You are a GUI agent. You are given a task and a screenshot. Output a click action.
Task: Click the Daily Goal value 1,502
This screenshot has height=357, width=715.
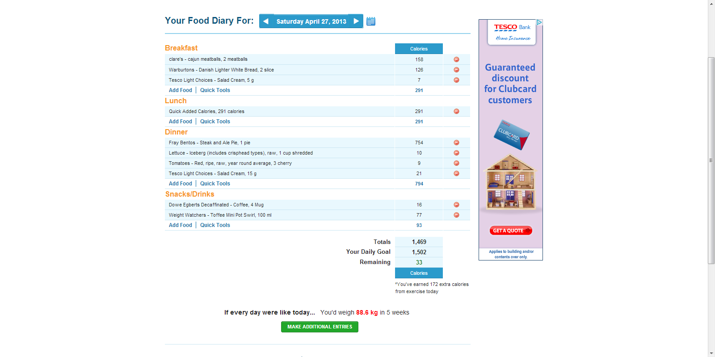(419, 252)
